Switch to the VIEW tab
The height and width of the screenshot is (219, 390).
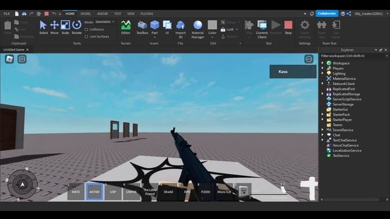[x=130, y=13]
